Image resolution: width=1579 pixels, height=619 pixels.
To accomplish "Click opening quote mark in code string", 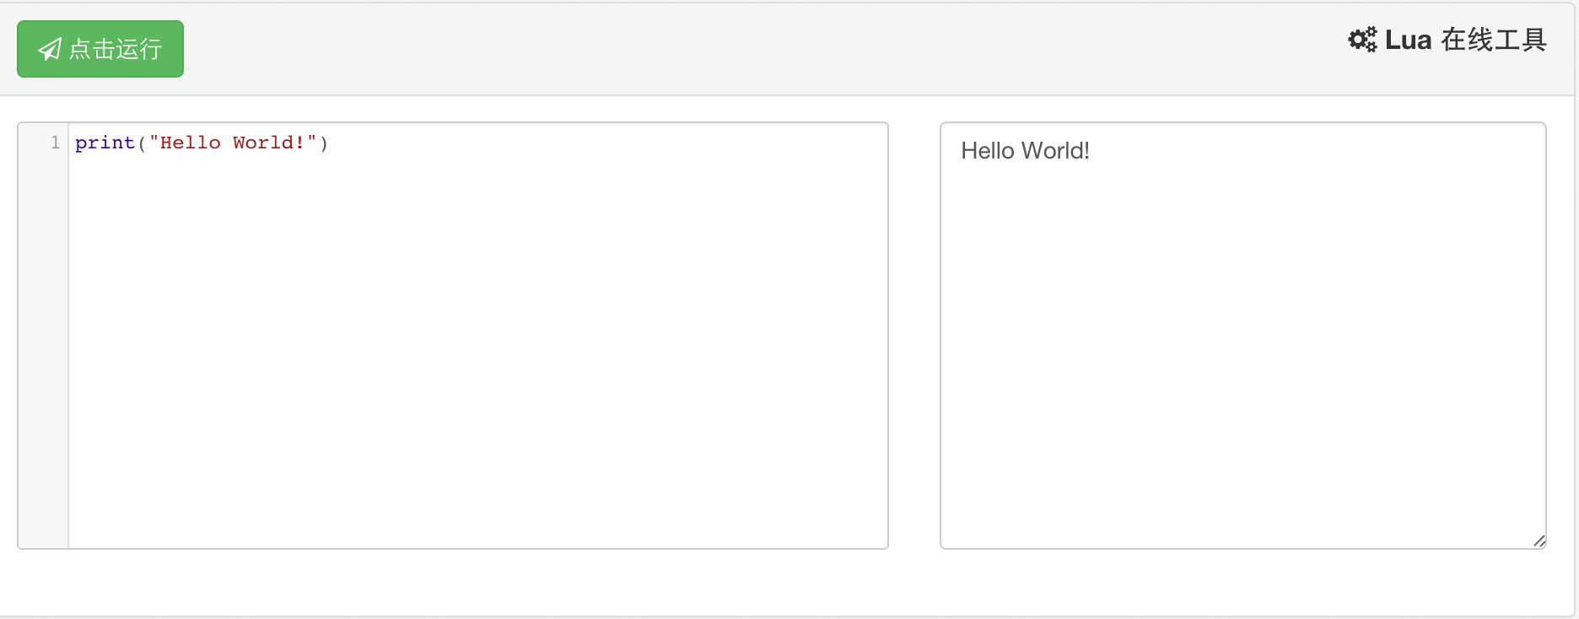I will click(154, 143).
